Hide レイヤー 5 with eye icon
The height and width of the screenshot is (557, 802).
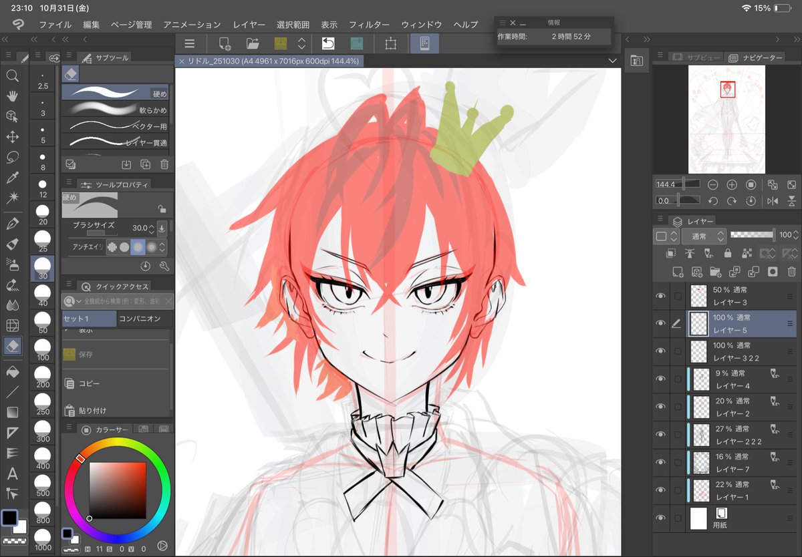[x=661, y=323]
